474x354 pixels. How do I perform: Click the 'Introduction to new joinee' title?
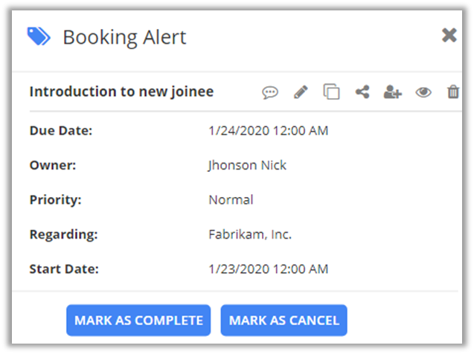pyautogui.click(x=121, y=92)
